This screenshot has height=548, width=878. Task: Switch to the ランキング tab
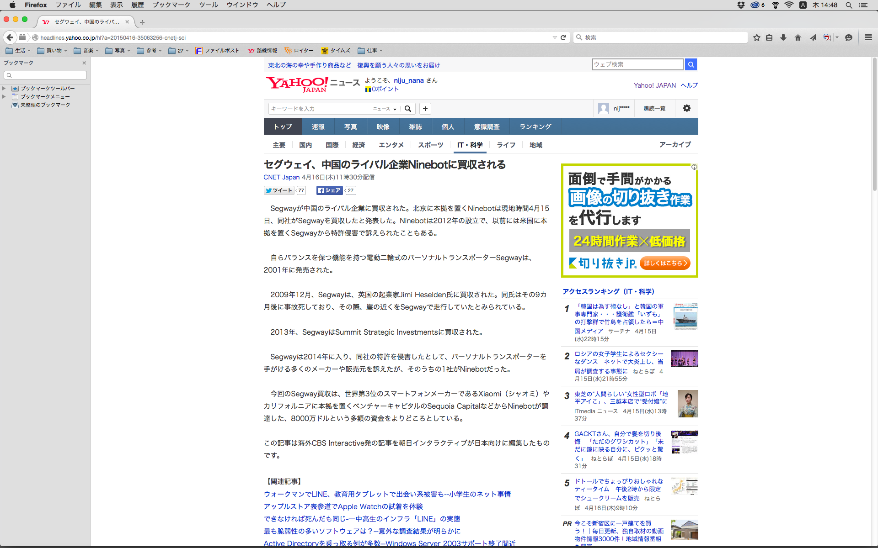(x=535, y=126)
